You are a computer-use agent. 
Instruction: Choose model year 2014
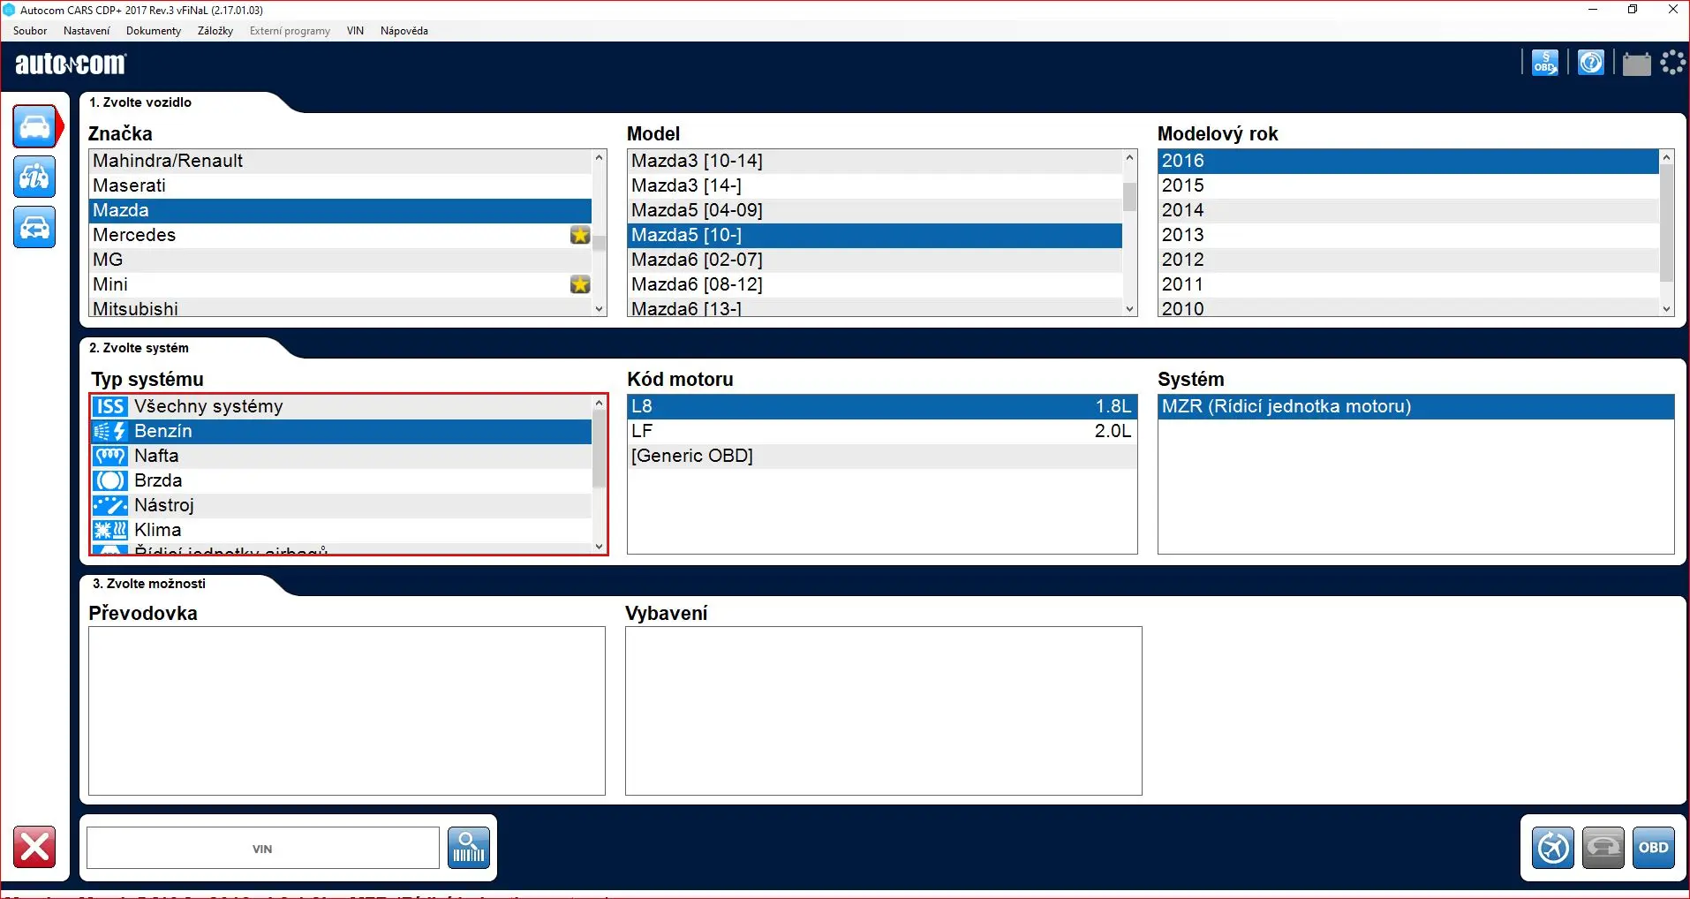[x=1408, y=210]
